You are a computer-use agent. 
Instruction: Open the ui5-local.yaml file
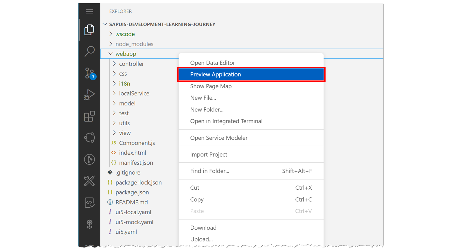tap(133, 212)
